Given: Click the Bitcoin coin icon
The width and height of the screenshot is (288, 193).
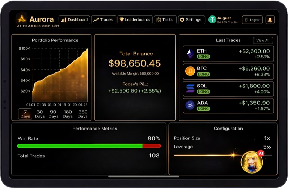Looking at the screenshot, I should (190, 71).
